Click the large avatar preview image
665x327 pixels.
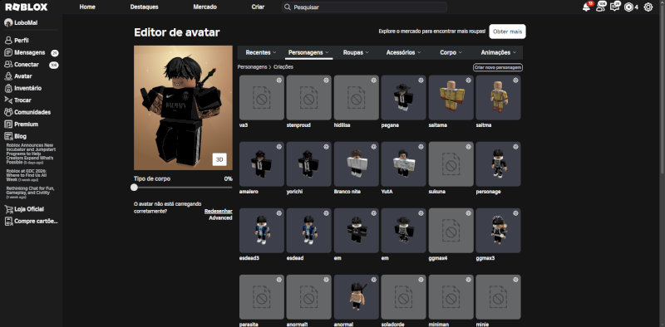tap(183, 108)
